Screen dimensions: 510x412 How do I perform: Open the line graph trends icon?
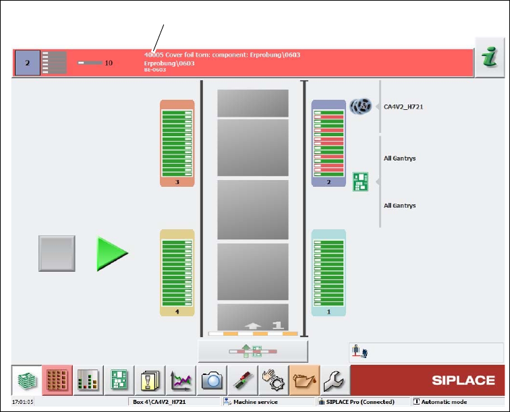click(181, 380)
